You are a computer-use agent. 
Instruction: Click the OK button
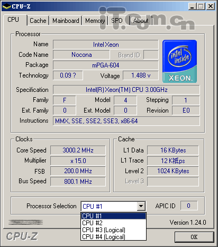pyautogui.click(x=194, y=237)
